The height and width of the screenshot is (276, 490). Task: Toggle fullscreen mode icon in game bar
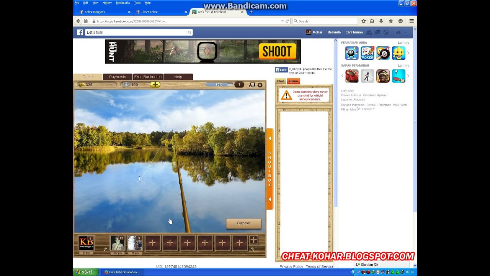coord(252,85)
